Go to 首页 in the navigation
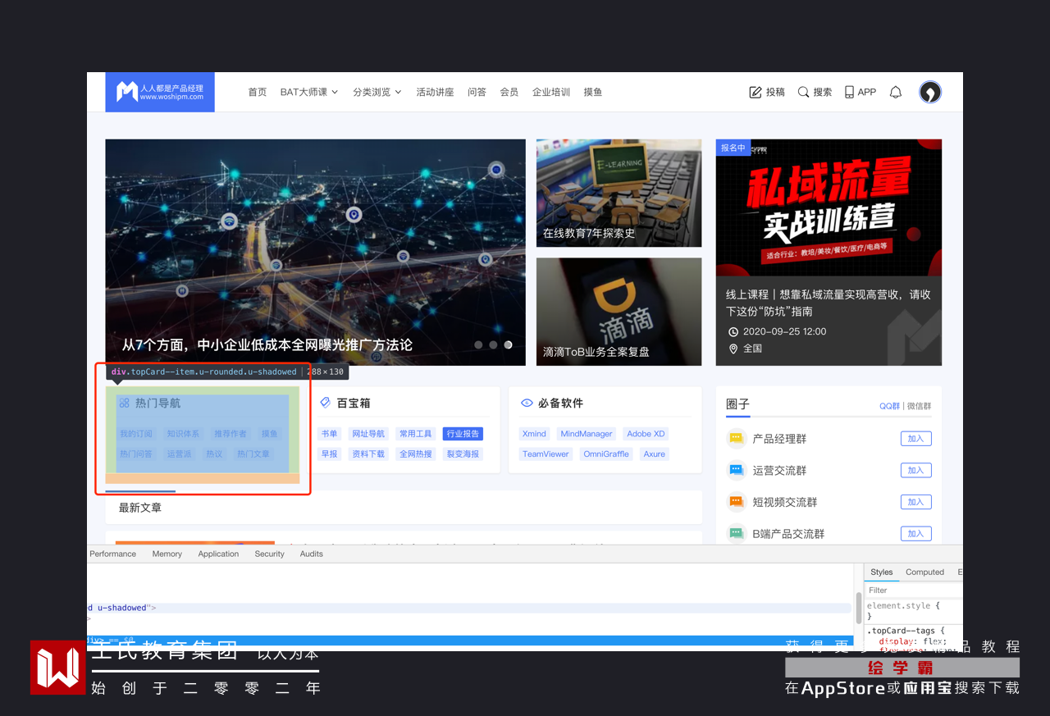Image resolution: width=1050 pixels, height=716 pixels. (x=258, y=92)
